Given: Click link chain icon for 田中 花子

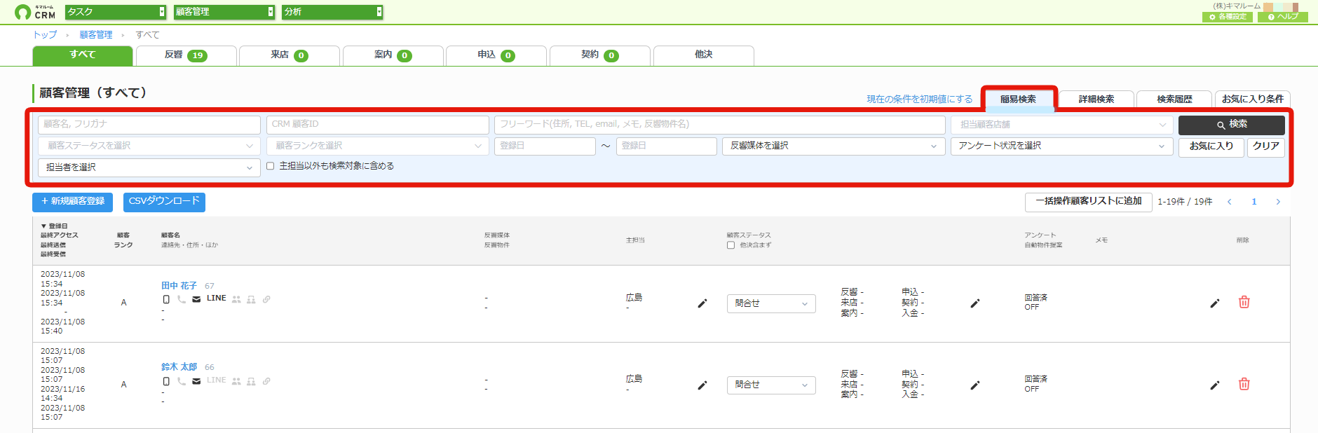Looking at the screenshot, I should 266,299.
